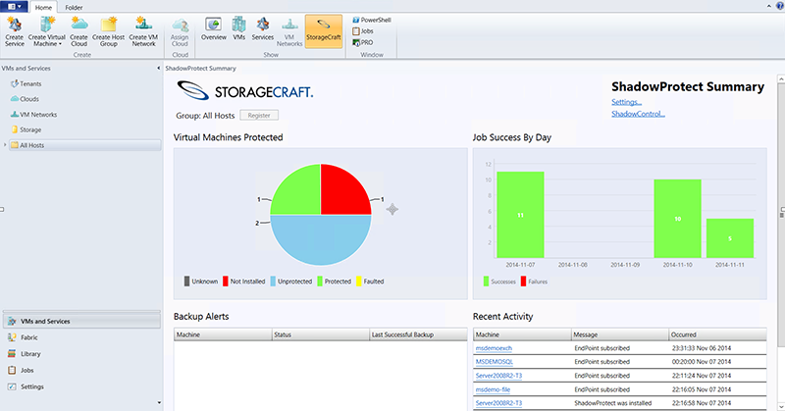Open the Jobs workspace
This screenshot has height=411, width=785.
point(21,371)
